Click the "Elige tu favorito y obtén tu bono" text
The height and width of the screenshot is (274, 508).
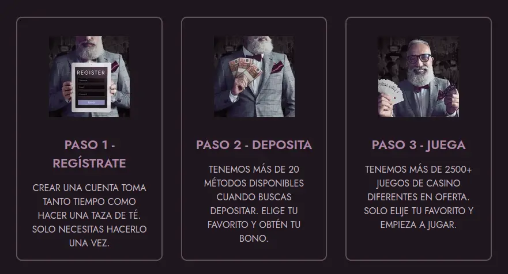(254, 224)
